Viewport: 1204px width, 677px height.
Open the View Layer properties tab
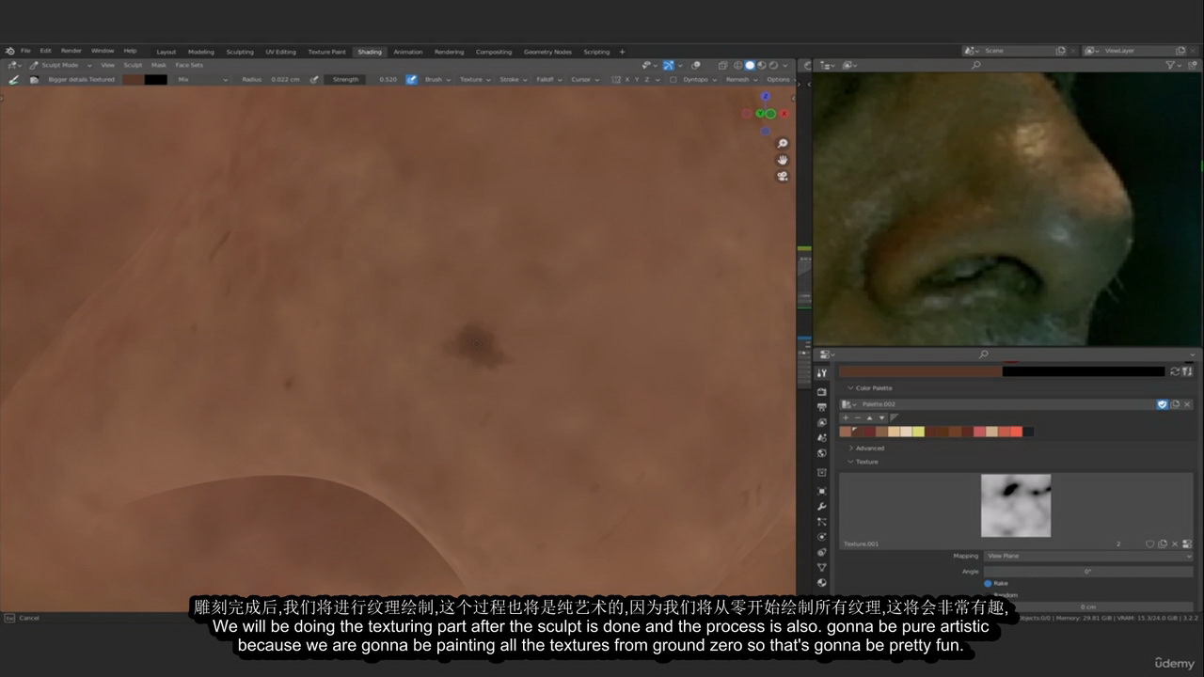click(x=822, y=422)
